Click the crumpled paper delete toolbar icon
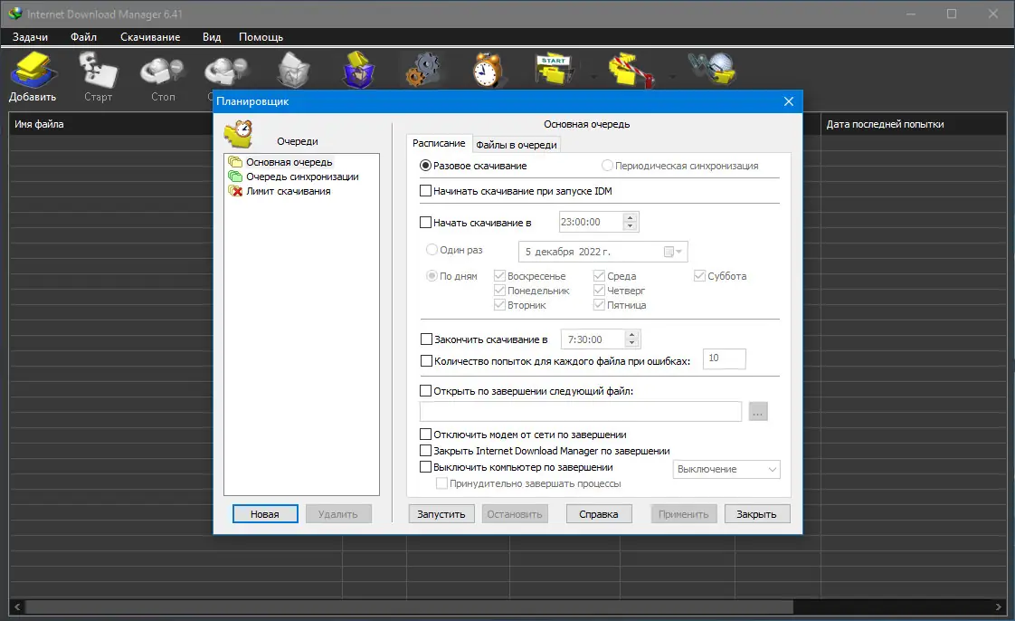This screenshot has height=621, width=1015. 293,70
